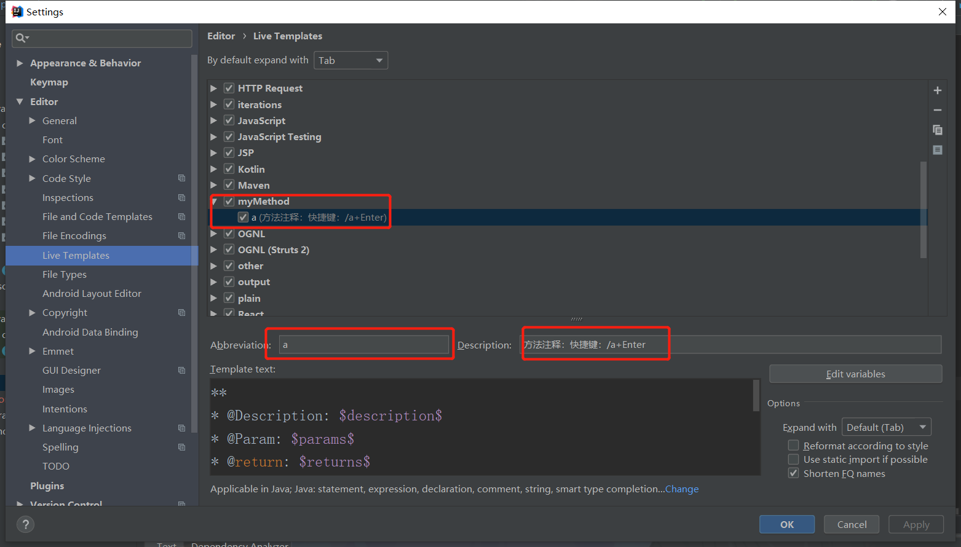The image size is (961, 547).
Task: Collapse the Editor settings section
Action: (20, 101)
